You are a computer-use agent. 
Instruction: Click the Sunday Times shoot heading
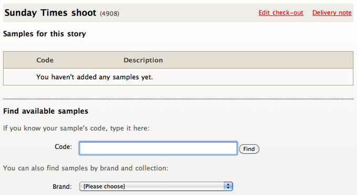tap(50, 13)
